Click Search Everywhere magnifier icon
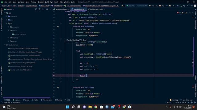197x110 pixels. point(188,5)
